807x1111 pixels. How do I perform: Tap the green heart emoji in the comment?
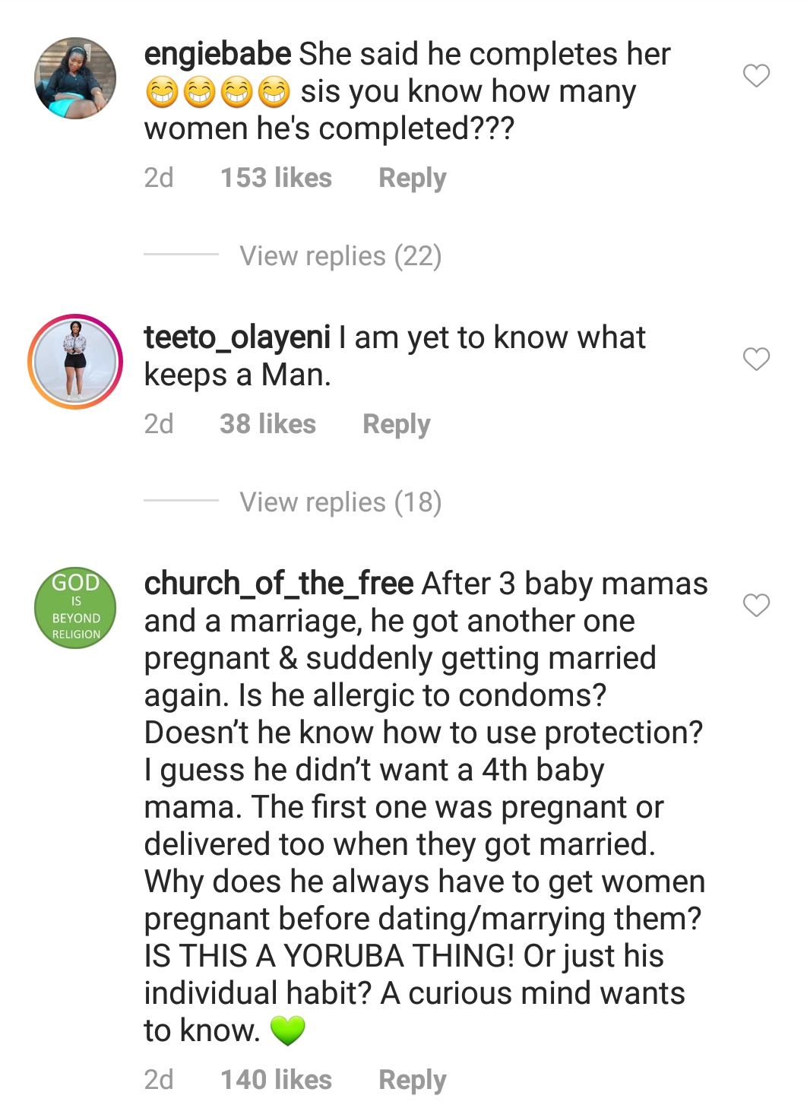click(287, 1030)
